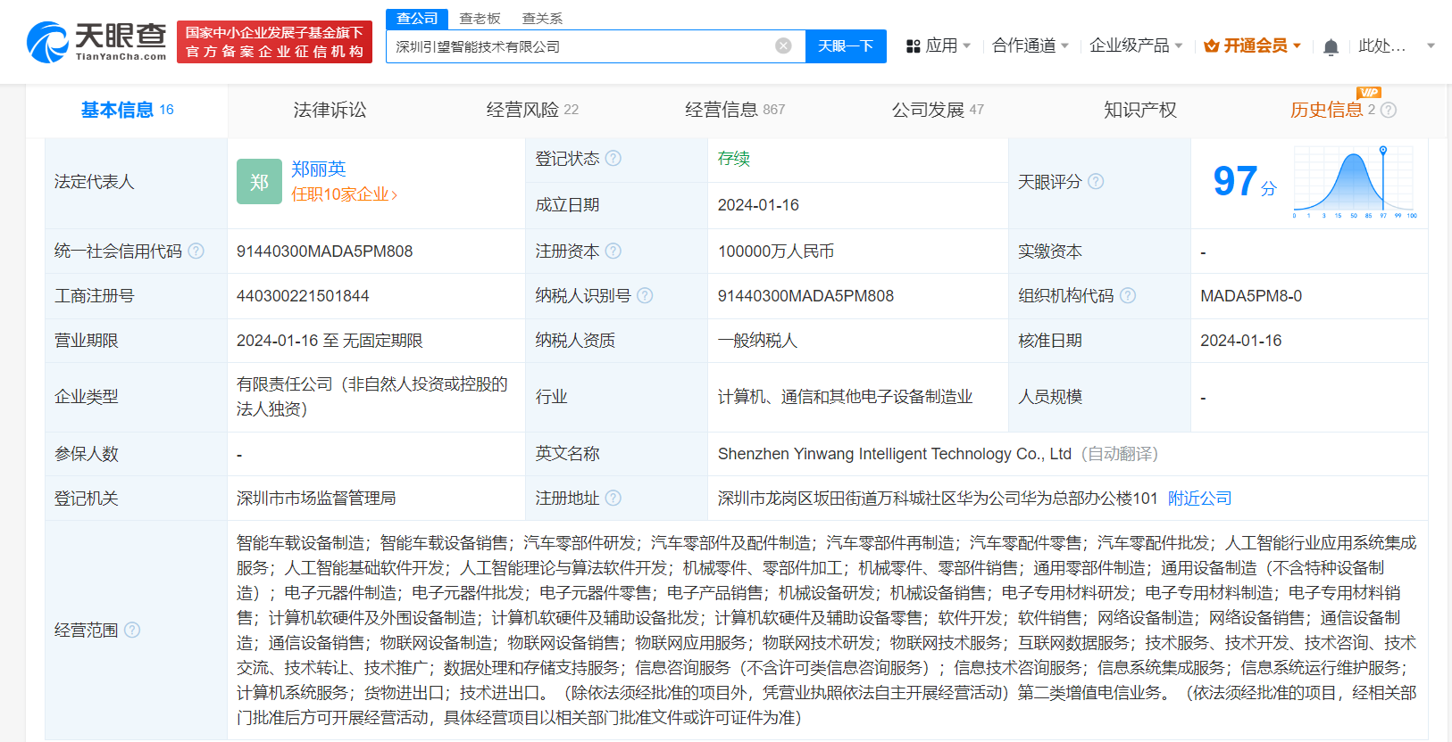1452x742 pixels.
Task: Click help icon beside 天眼评分
Action: tap(1096, 182)
